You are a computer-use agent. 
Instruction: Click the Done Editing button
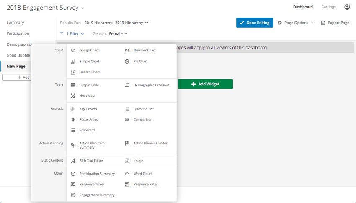click(x=255, y=23)
